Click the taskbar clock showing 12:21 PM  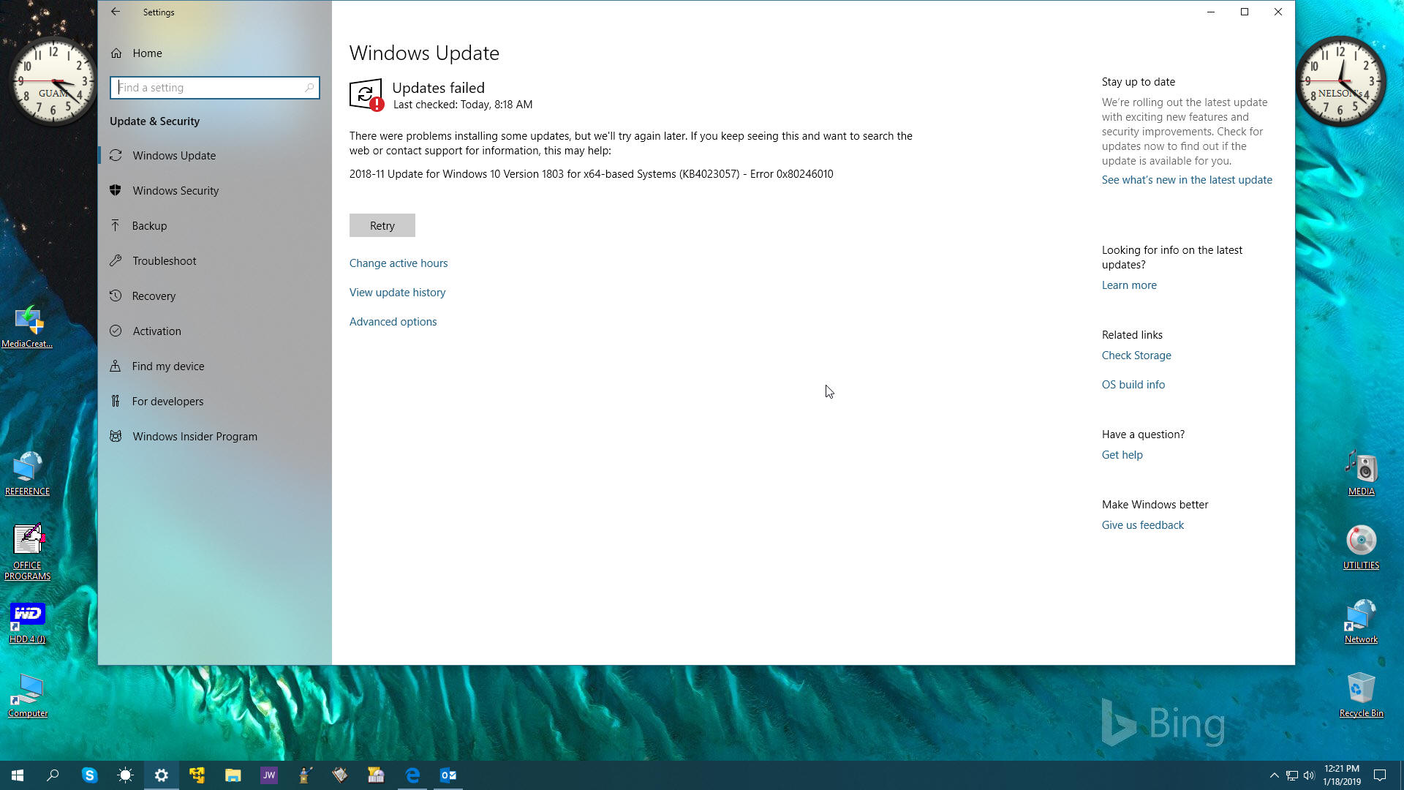(x=1342, y=775)
